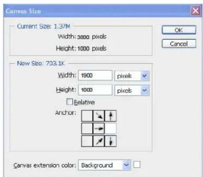Select the middle-left empty anchor square
The image size is (203, 177).
87,128
